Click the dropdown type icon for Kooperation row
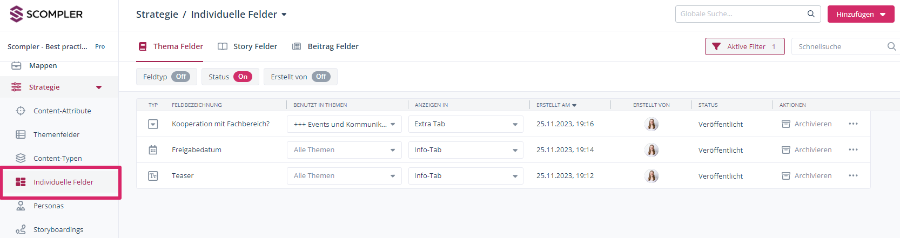 pyautogui.click(x=153, y=124)
